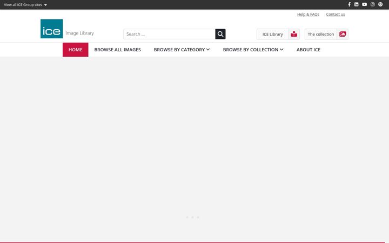This screenshot has width=389, height=243.
Task: Click the magnifying glass search button
Action: click(220, 34)
